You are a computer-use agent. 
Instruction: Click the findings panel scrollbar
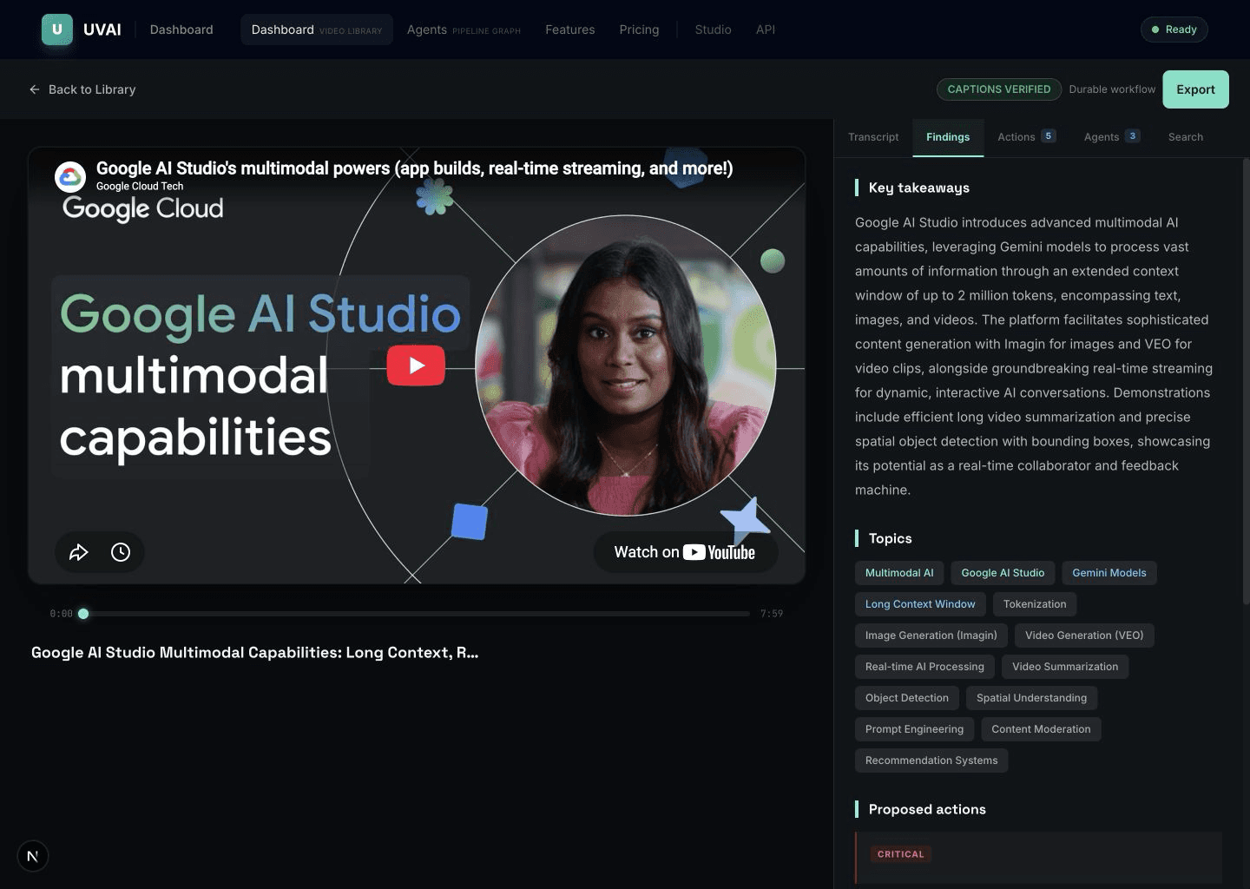1247,382
